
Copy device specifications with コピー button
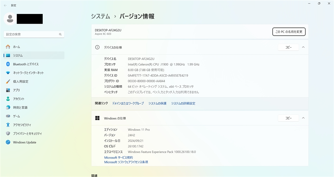[288, 48]
